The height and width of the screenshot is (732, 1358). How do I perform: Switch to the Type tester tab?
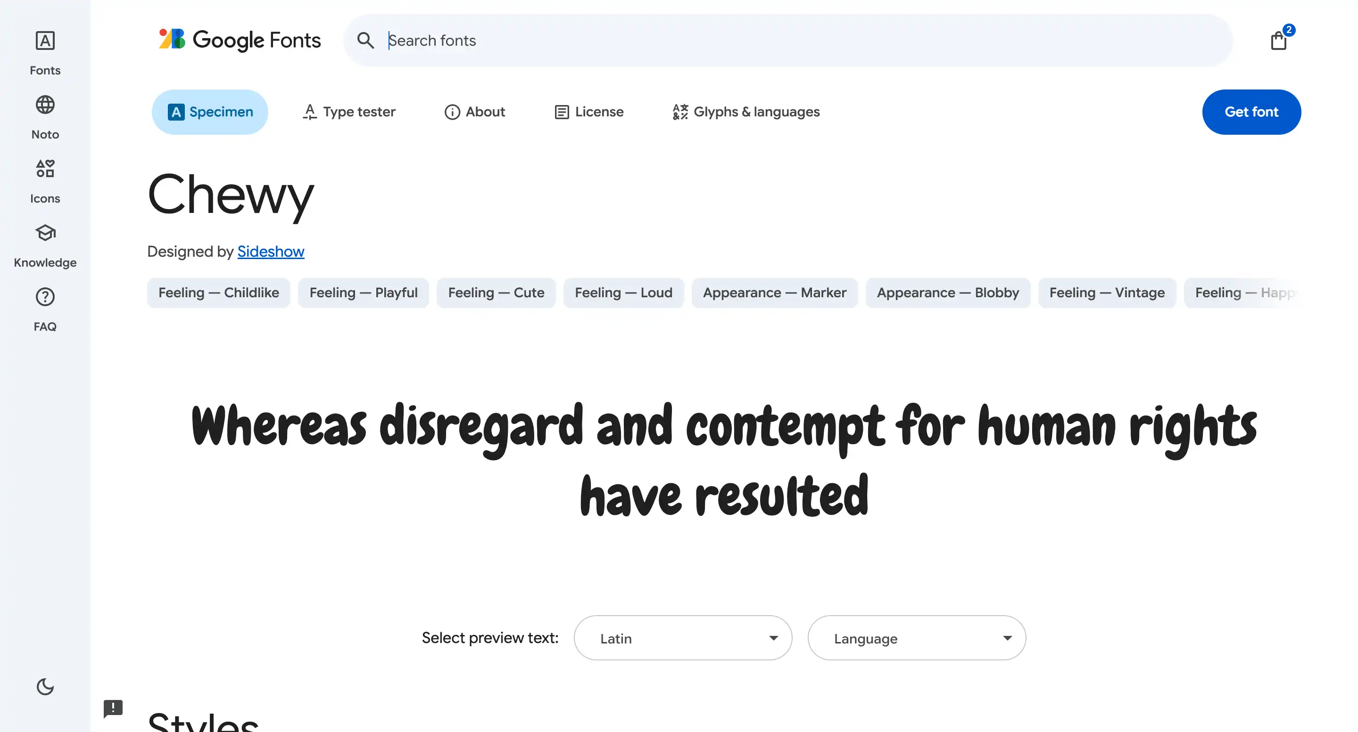point(348,112)
